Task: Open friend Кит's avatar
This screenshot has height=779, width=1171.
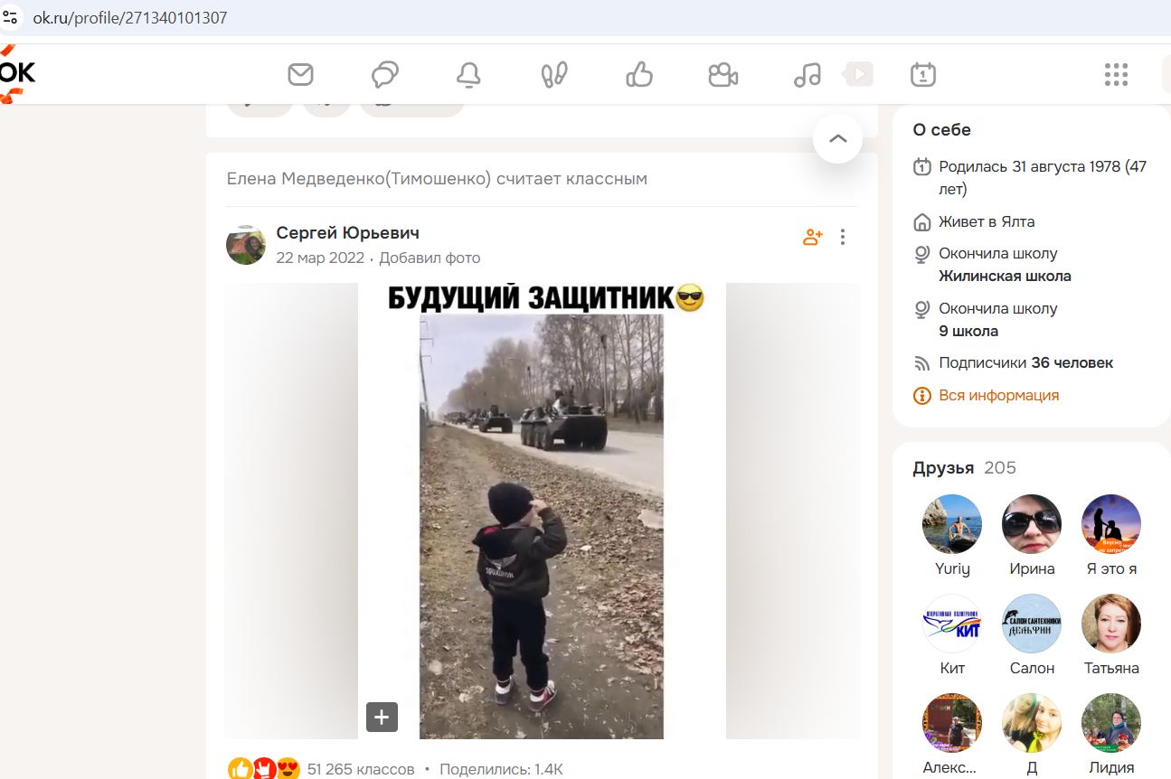Action: [952, 624]
